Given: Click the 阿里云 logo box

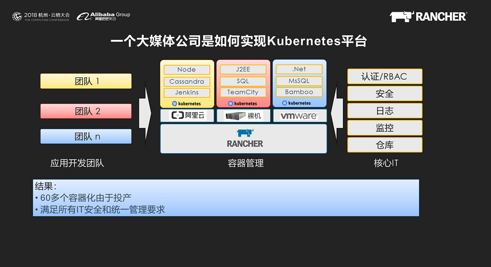Looking at the screenshot, I should (x=187, y=116).
